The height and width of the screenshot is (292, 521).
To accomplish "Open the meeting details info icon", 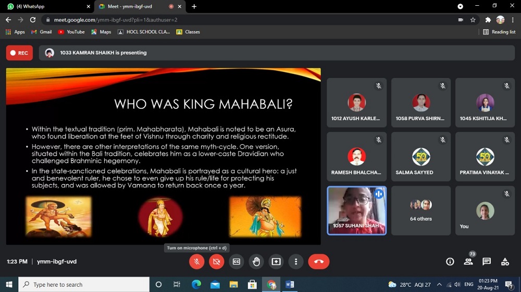I will tap(450, 262).
